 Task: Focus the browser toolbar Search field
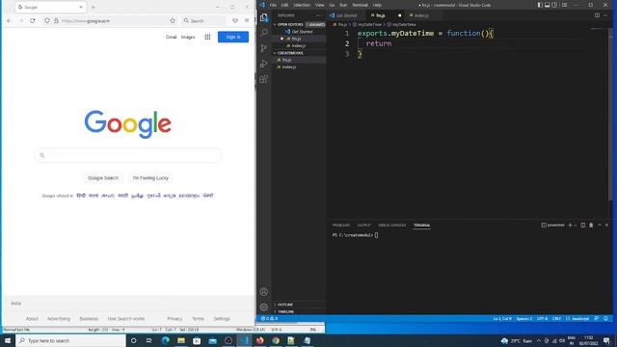tap(203, 21)
